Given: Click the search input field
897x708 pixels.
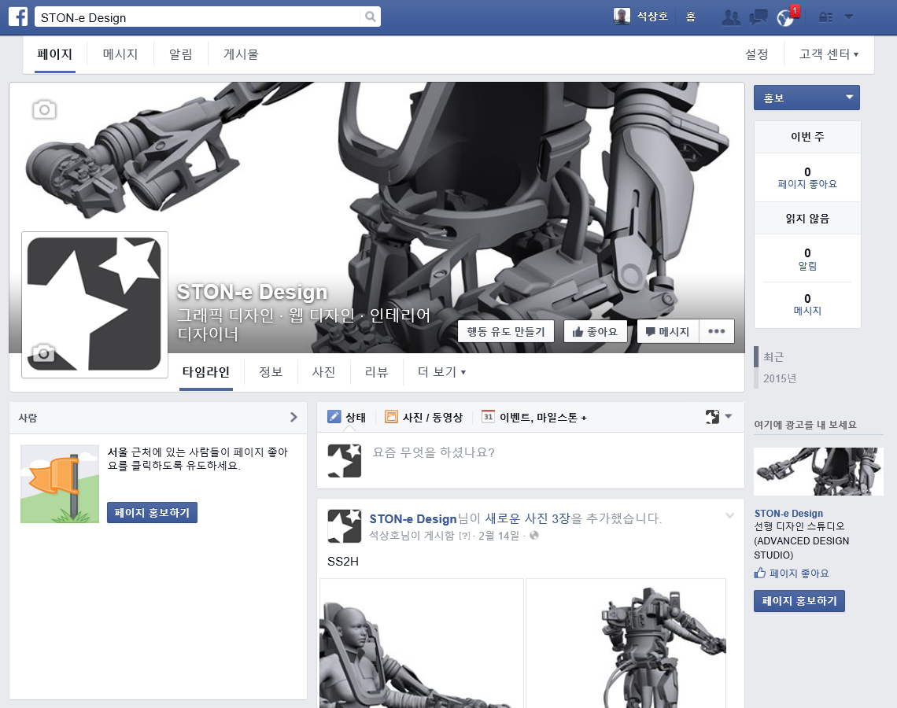Looking at the screenshot, I should (x=199, y=17).
